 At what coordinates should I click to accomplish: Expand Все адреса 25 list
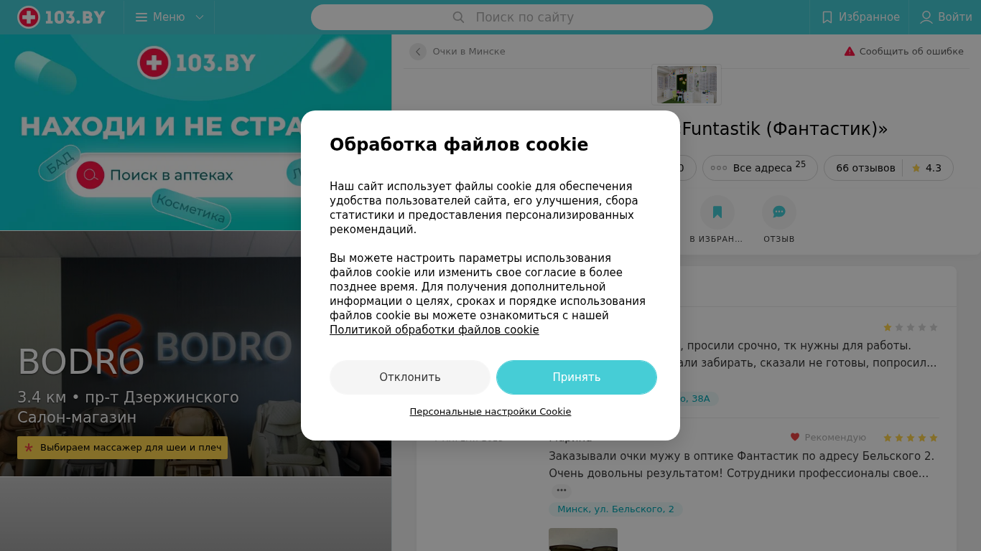(758, 168)
